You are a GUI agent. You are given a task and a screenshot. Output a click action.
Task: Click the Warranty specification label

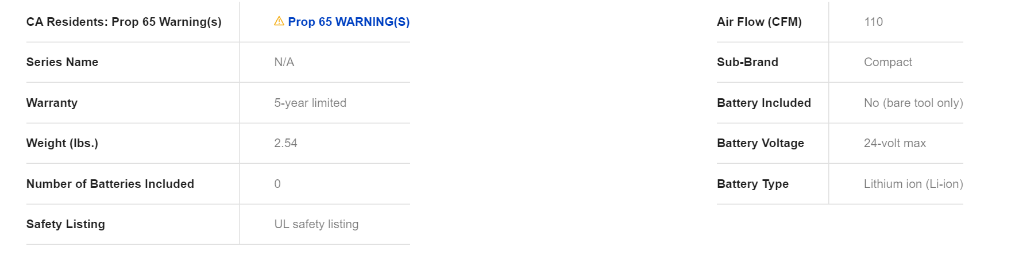[x=52, y=103]
